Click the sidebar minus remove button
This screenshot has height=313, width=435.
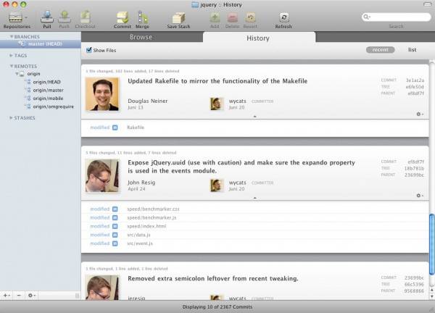pos(19,296)
